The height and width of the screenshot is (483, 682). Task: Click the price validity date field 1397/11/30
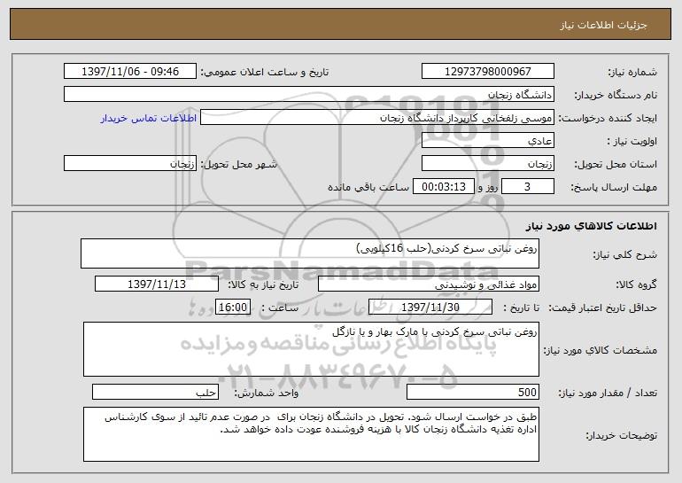point(430,308)
